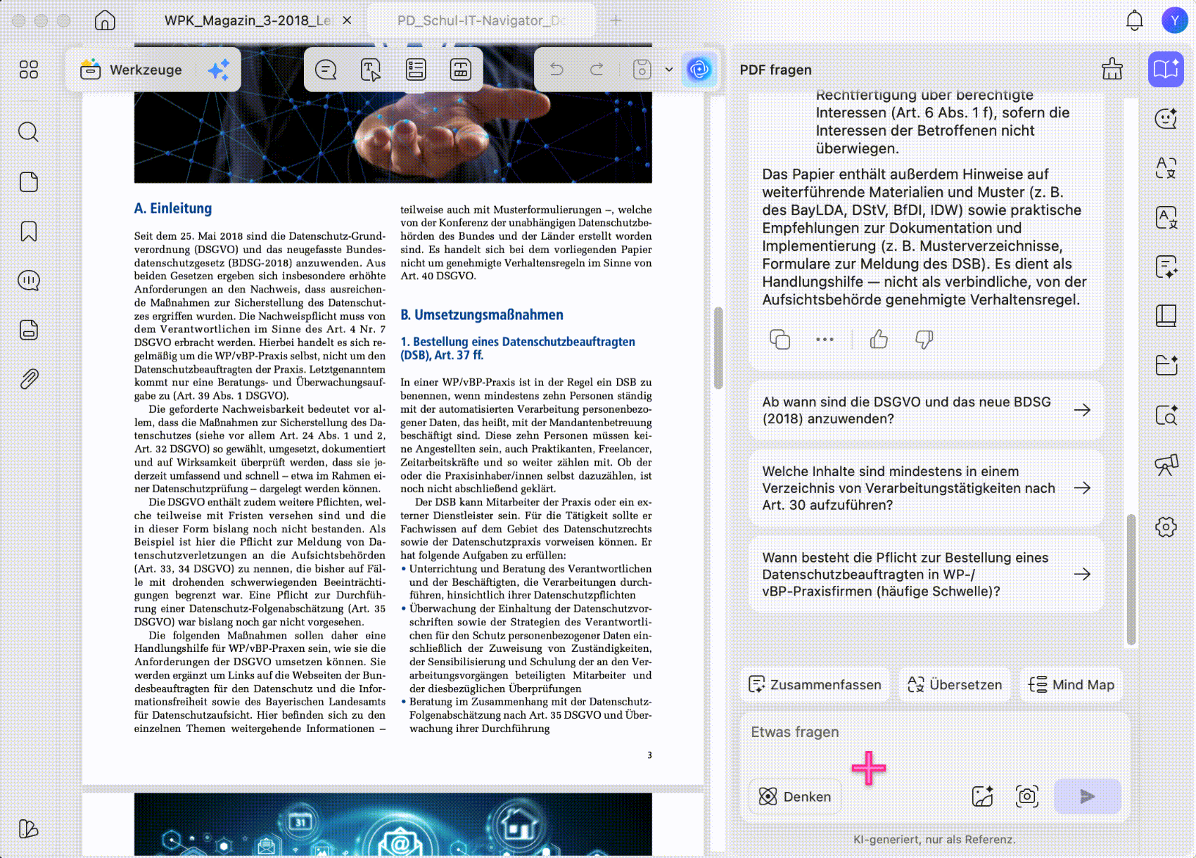
Task: Open the layers icon at sidebar bottom
Action: tap(29, 829)
